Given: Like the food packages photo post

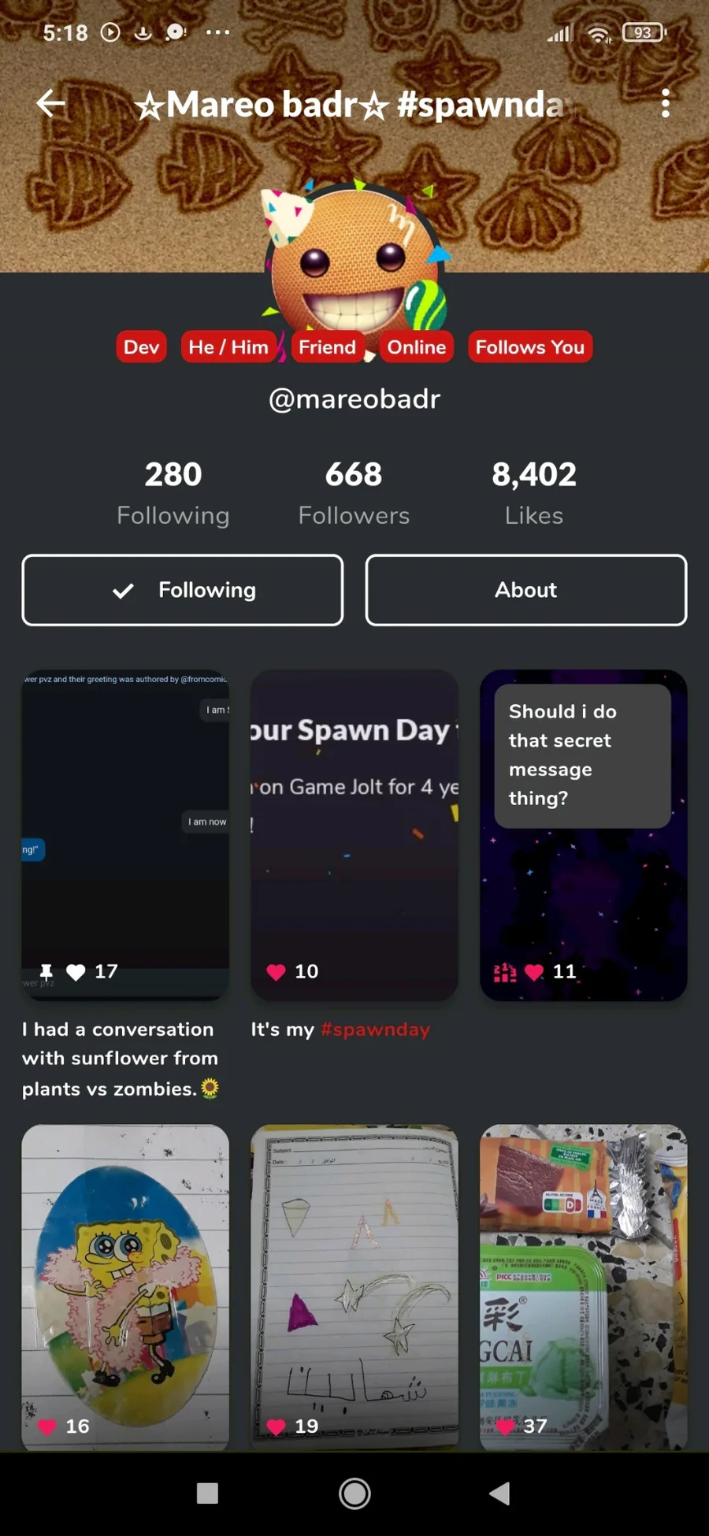Looking at the screenshot, I should (x=505, y=1427).
